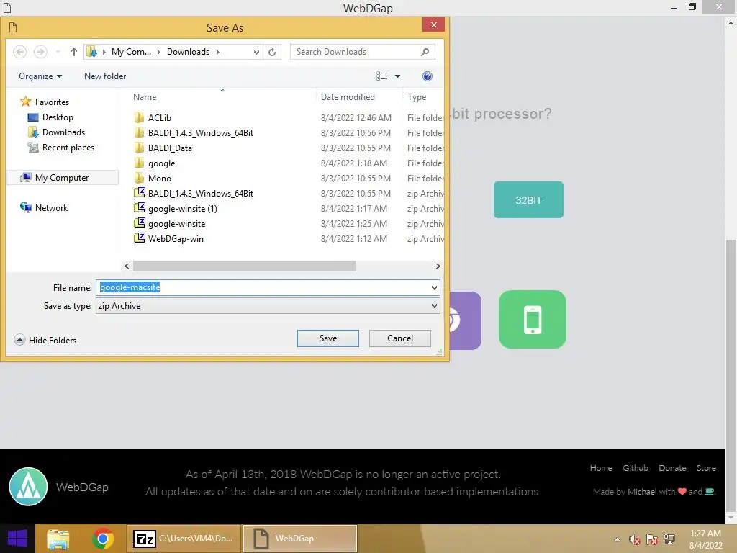Open the ACLib folder
The width and height of the screenshot is (737, 553).
159,117
